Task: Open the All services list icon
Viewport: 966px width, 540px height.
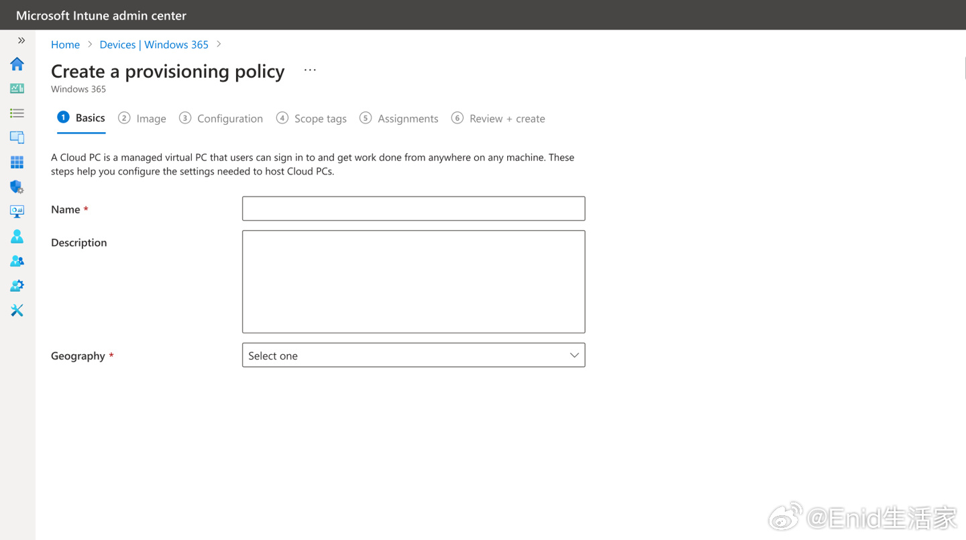Action: pyautogui.click(x=17, y=113)
